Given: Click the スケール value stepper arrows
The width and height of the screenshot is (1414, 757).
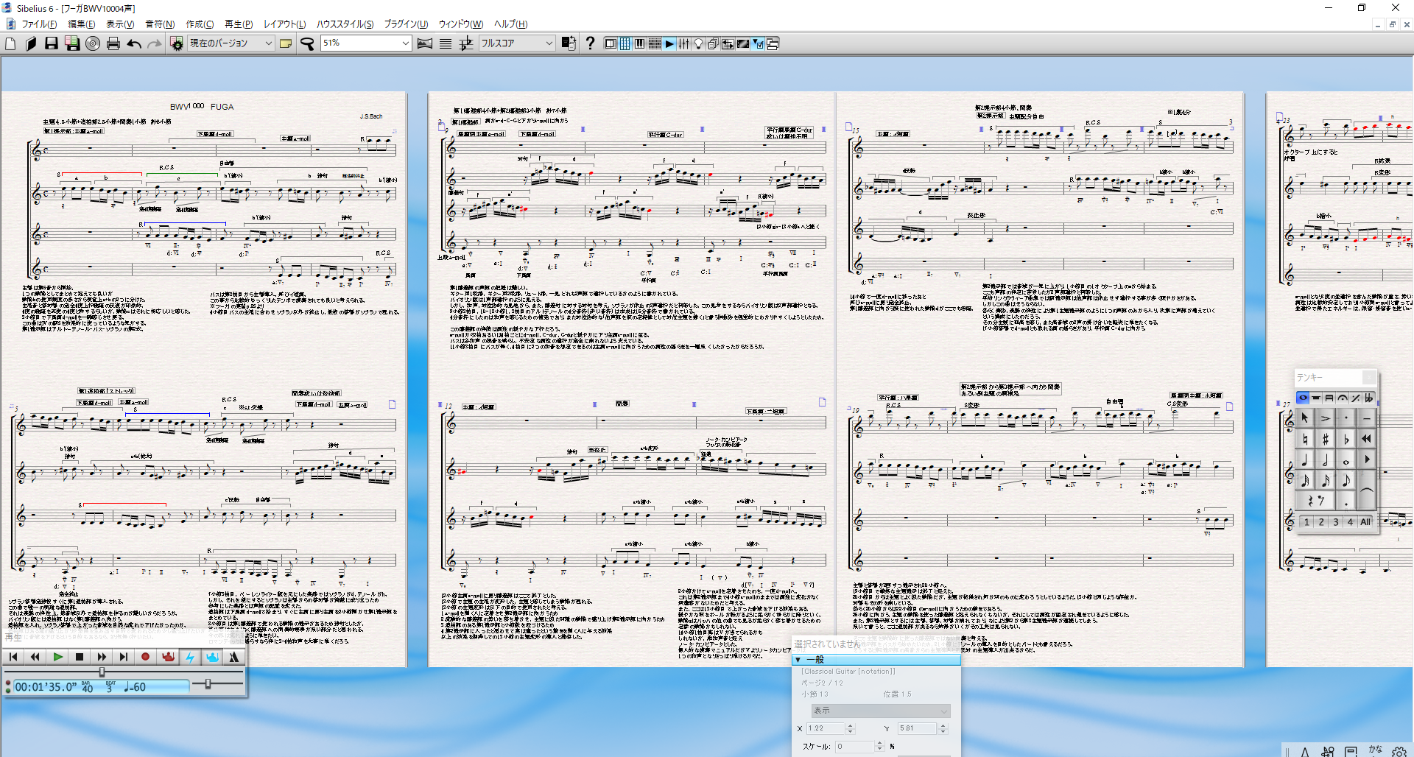Looking at the screenshot, I should click(879, 746).
